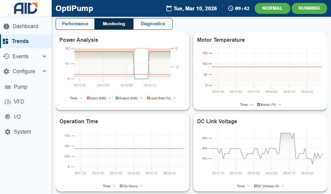The height and width of the screenshot is (194, 331).
Task: Expand the Events submenu chevron
Action: (45, 56)
